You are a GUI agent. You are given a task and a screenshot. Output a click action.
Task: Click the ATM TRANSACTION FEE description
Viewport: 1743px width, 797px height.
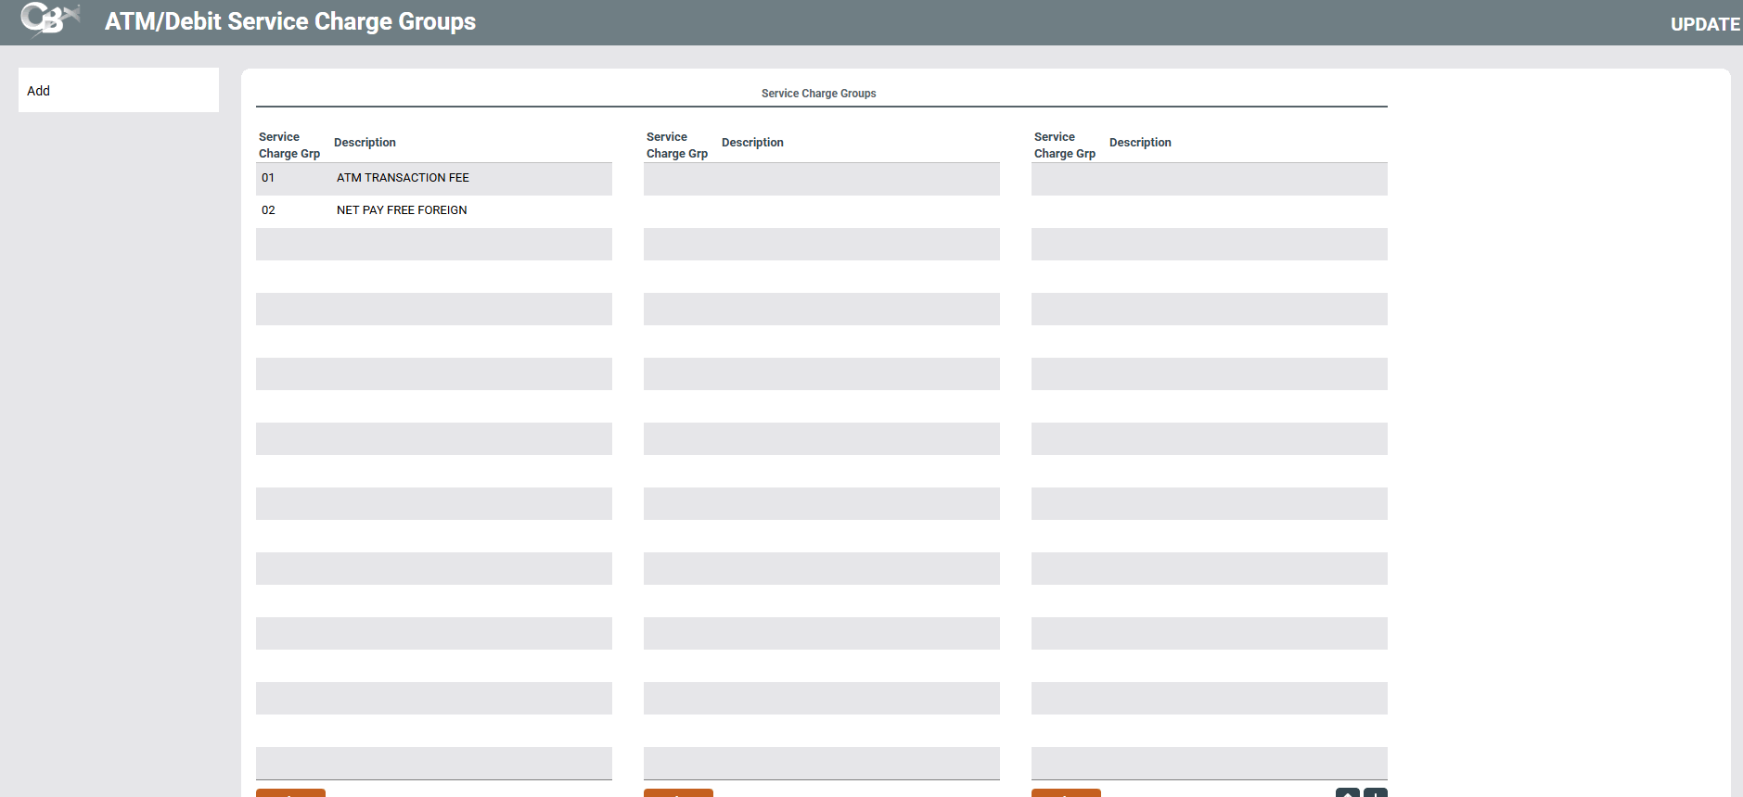pyautogui.click(x=403, y=178)
